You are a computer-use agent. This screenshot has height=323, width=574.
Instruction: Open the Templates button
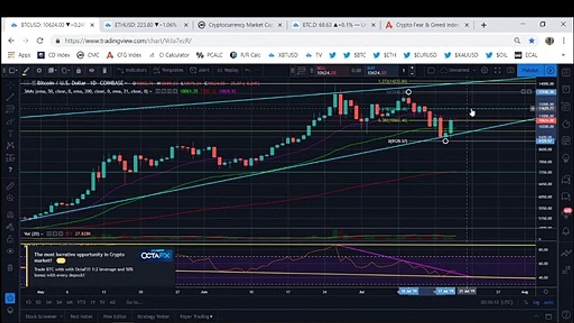[x=168, y=70]
